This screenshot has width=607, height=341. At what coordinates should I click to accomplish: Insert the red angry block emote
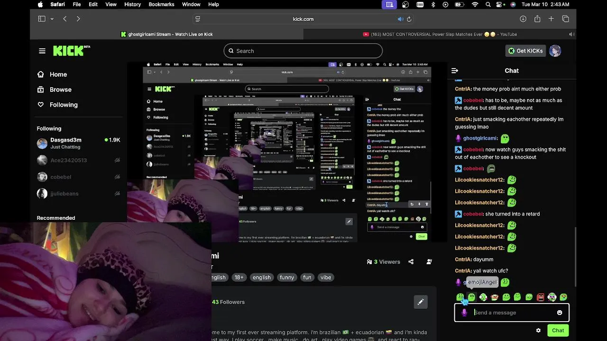coord(541,297)
